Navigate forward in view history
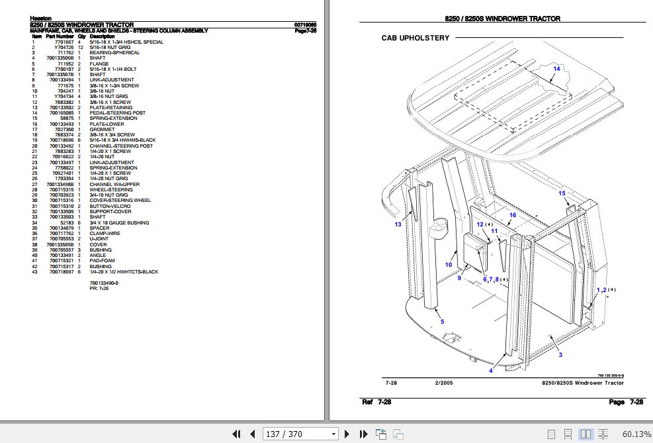Image resolution: width=653 pixels, height=443 pixels. [398, 434]
